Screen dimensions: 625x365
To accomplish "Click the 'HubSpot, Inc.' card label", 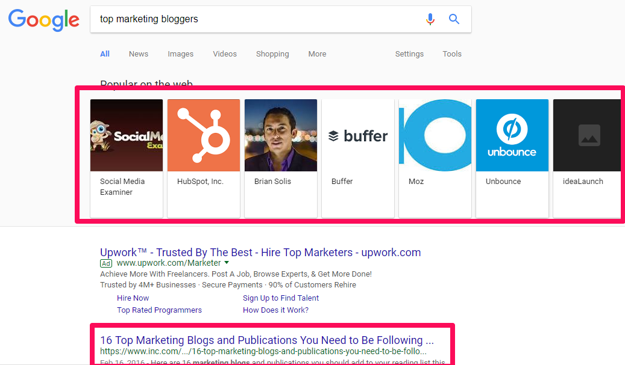I will click(200, 182).
